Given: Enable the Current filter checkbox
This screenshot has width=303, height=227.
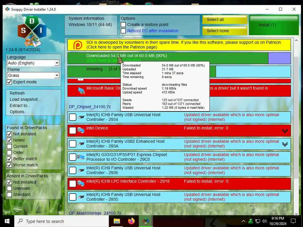Looking at the screenshot, I should (x=9, y=146).
